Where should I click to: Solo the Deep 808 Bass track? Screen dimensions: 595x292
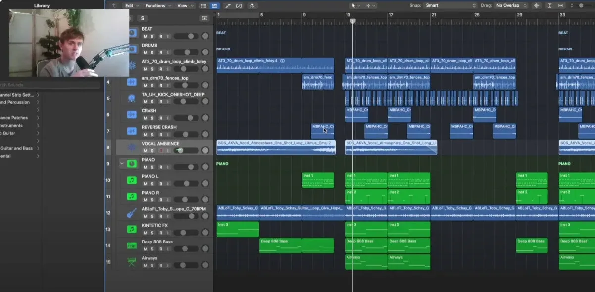[152, 249]
